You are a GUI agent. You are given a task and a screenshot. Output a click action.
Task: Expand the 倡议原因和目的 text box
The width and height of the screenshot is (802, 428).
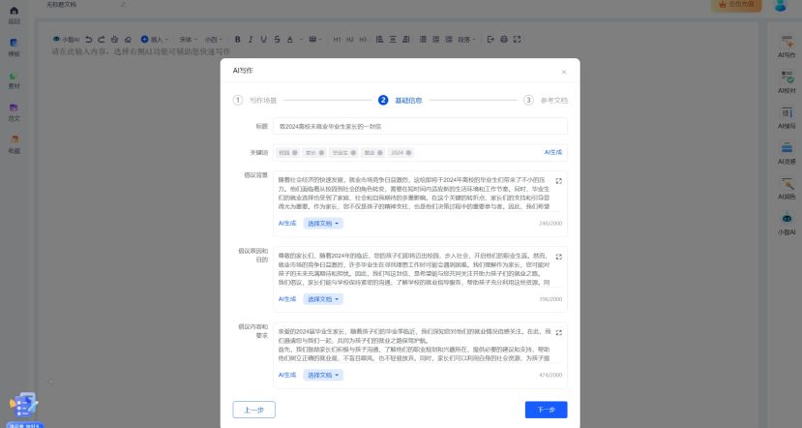point(558,257)
